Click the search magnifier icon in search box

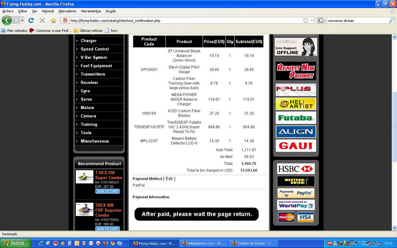pos(391,20)
